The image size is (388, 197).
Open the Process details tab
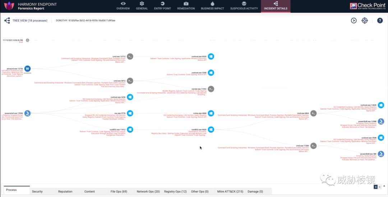pyautogui.click(x=17, y=190)
